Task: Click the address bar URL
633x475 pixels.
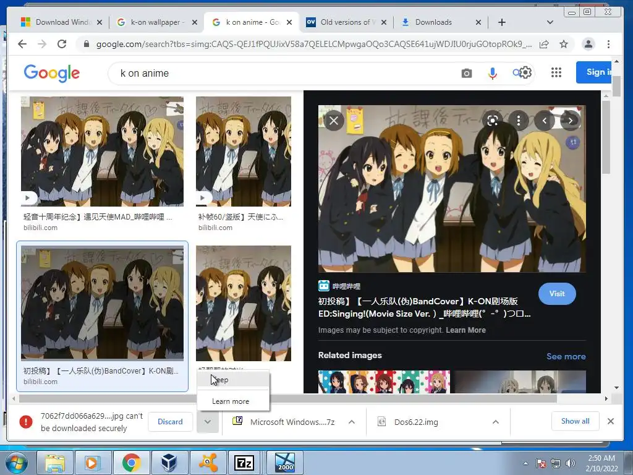Action: pos(313,44)
